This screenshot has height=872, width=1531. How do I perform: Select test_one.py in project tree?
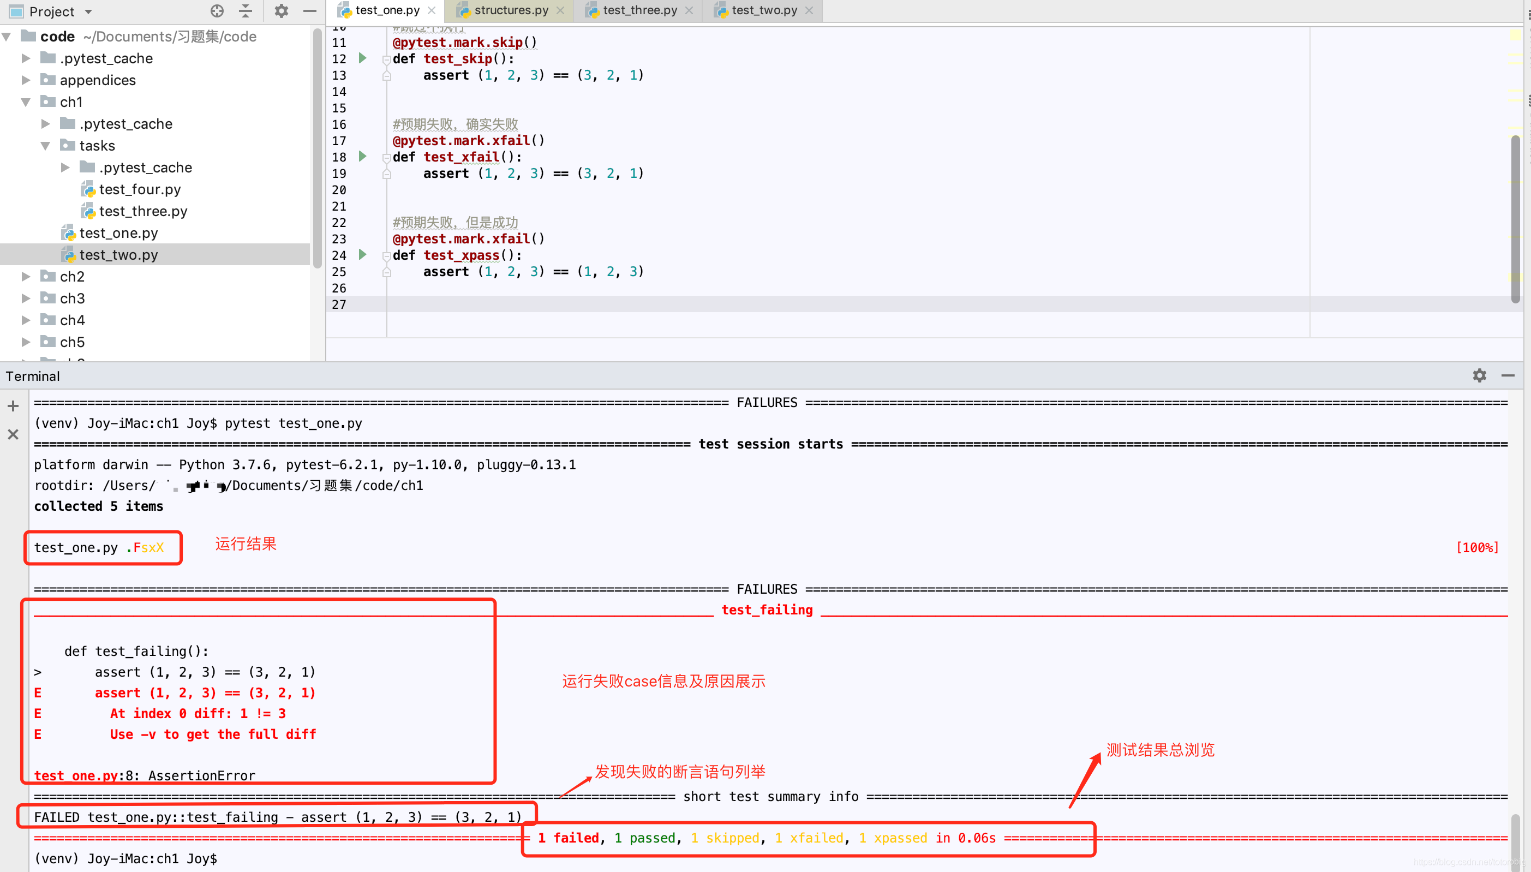click(x=118, y=233)
